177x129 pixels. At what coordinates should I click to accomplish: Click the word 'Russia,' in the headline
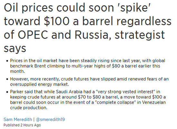(x=93, y=35)
